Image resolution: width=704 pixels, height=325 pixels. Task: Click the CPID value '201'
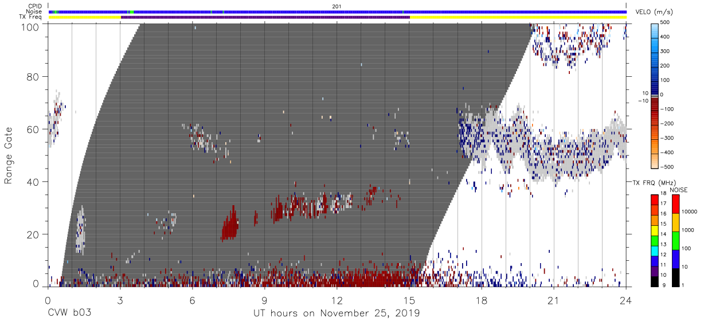click(x=337, y=6)
